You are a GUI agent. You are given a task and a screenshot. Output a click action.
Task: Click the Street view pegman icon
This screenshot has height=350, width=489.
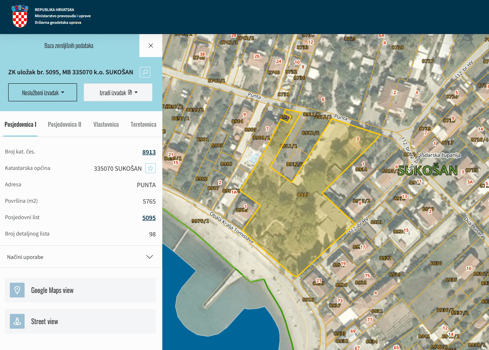(17, 321)
